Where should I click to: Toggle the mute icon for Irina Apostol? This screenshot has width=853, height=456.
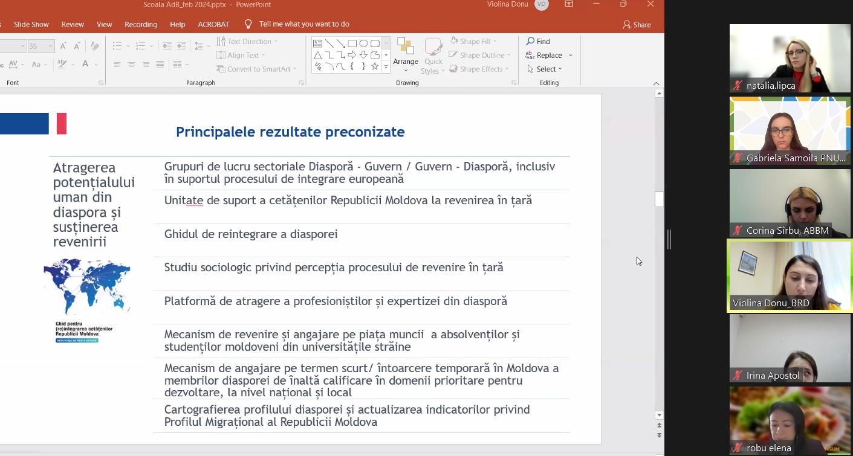point(738,376)
